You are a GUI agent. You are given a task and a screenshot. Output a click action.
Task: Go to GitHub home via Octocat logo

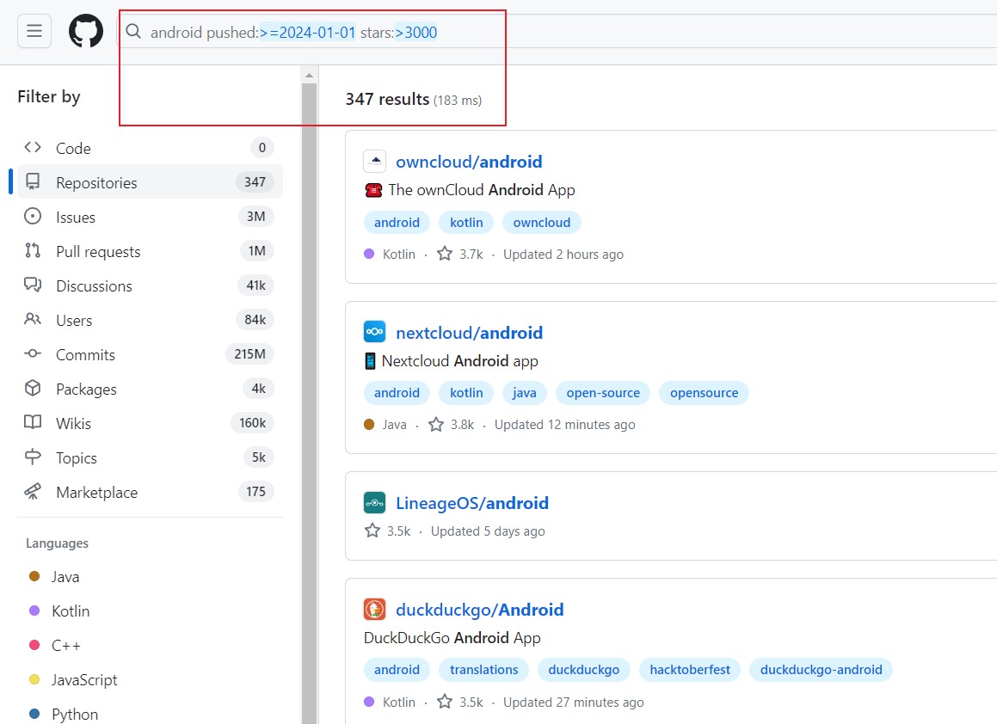click(x=86, y=30)
